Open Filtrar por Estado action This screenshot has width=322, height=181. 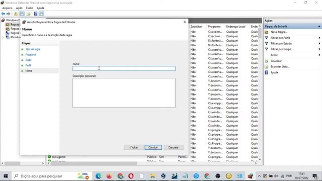[x=281, y=44]
